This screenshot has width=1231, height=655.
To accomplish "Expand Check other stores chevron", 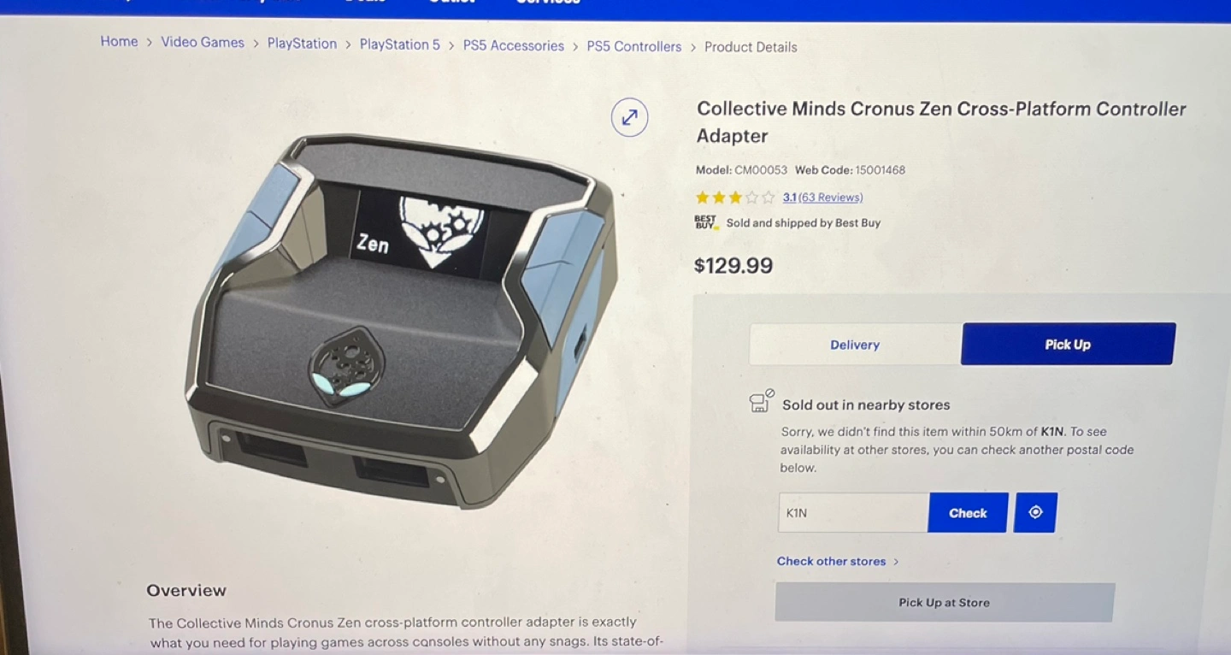I will pyautogui.click(x=896, y=562).
